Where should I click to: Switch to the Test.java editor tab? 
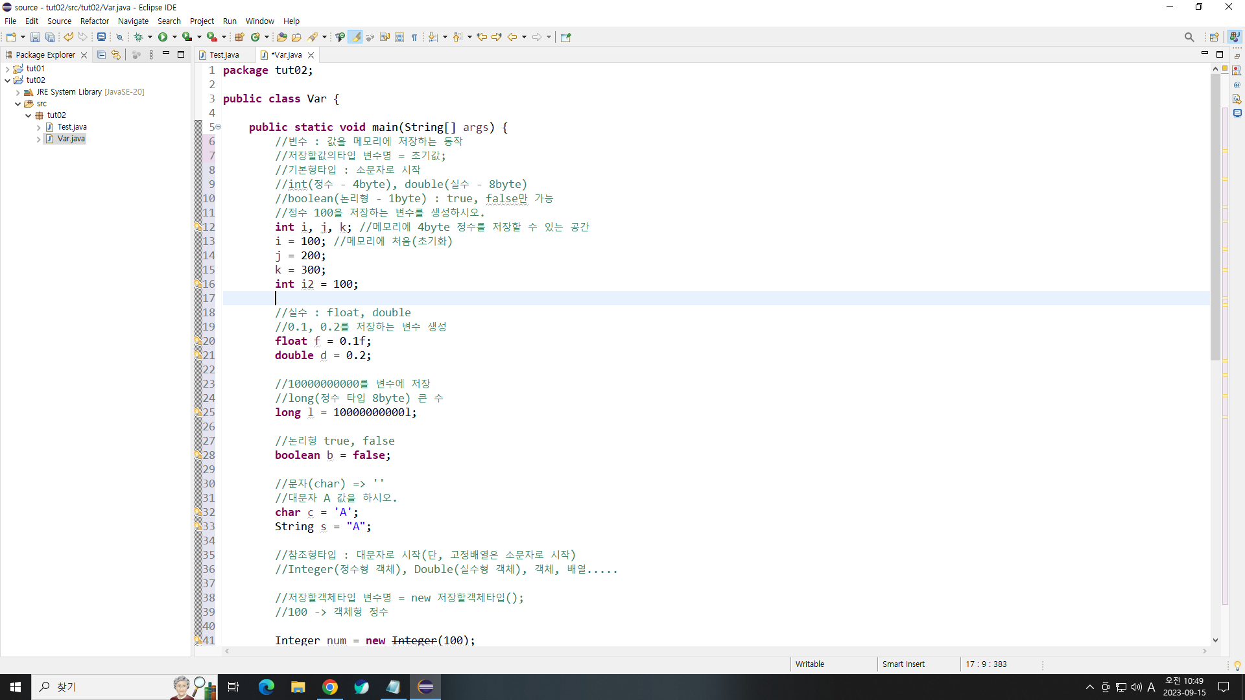point(224,55)
